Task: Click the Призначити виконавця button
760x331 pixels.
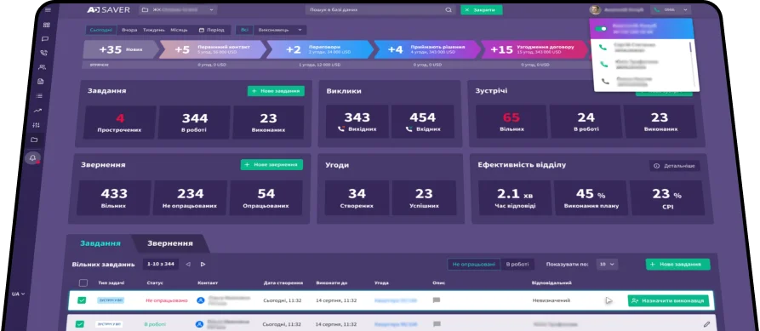Action: 668,300
